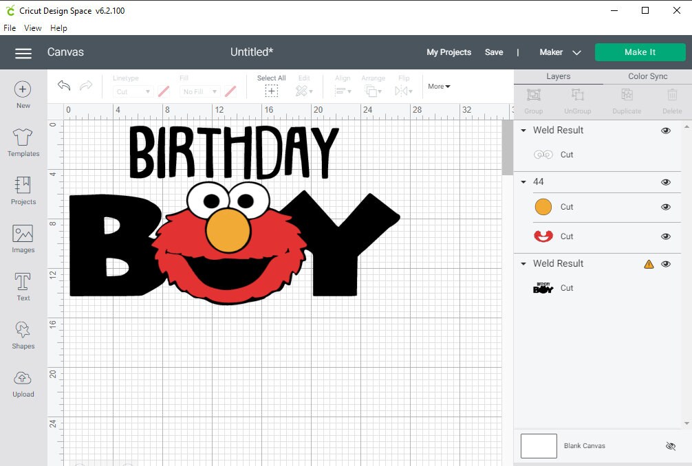Open the View menu
The height and width of the screenshot is (466, 692).
[x=32, y=28]
